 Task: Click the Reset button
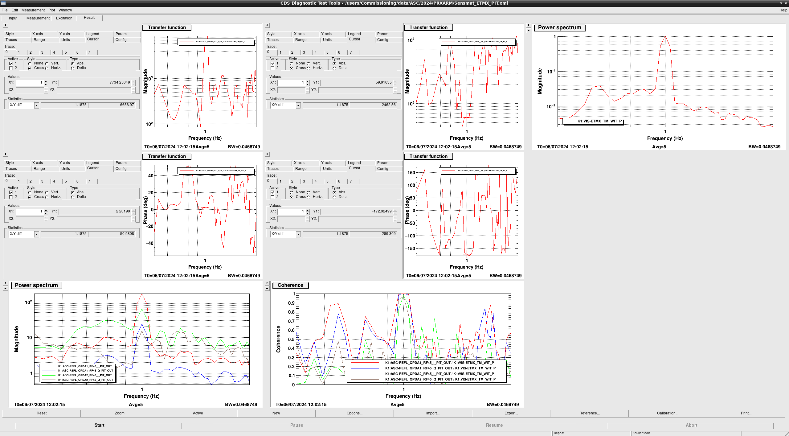click(x=42, y=413)
